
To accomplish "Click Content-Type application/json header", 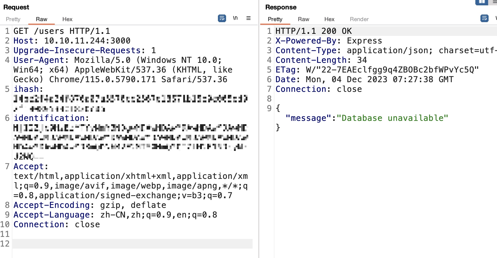I will coord(386,50).
